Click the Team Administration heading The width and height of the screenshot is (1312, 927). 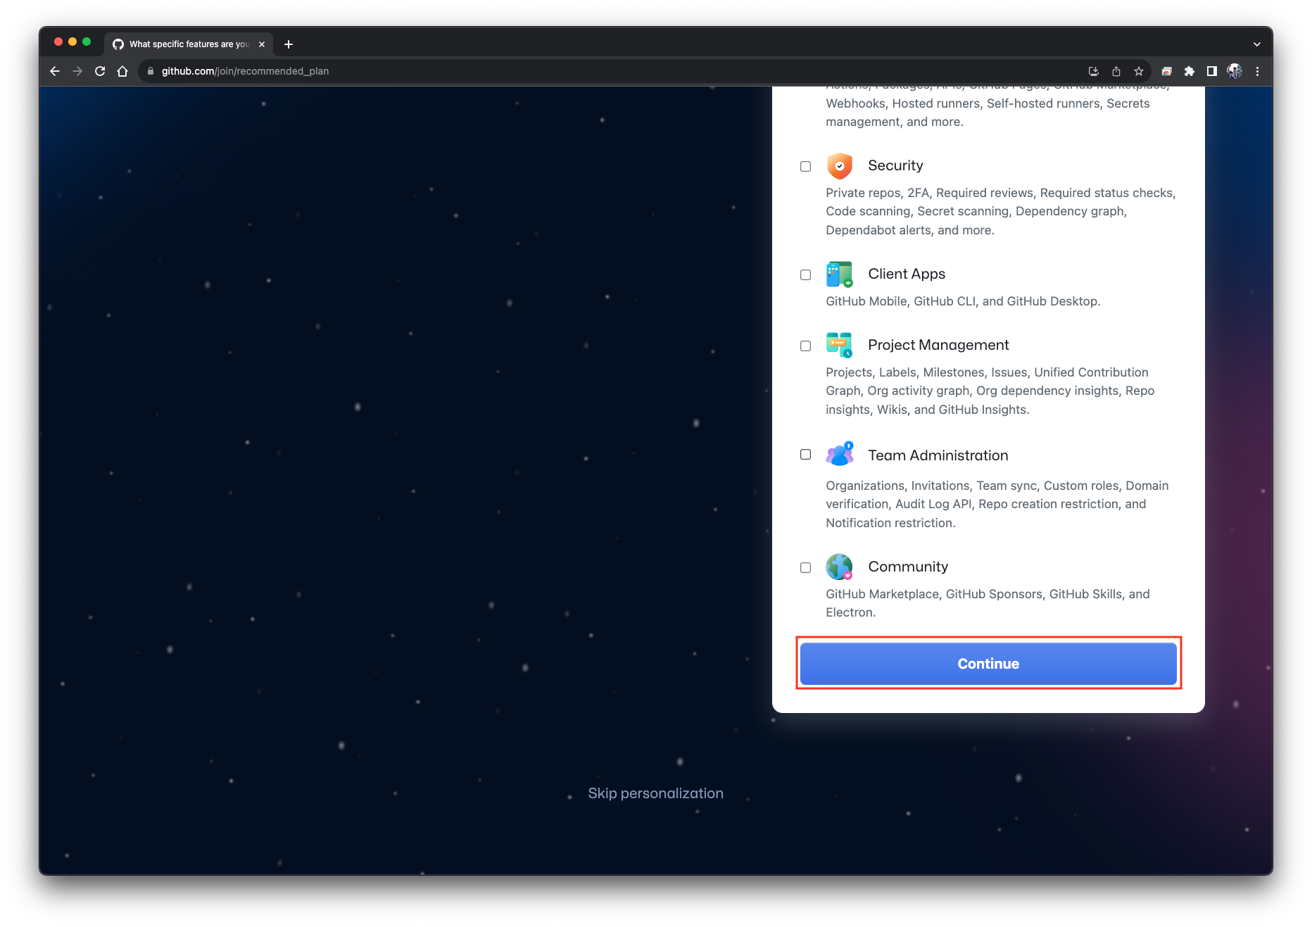point(938,455)
